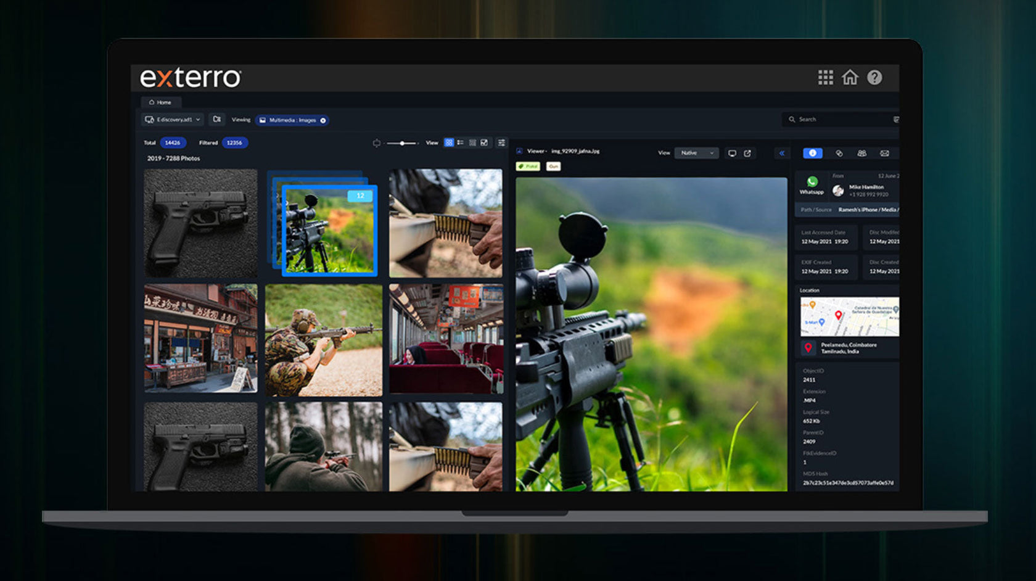Click the monitor display icon in viewer

click(732, 154)
